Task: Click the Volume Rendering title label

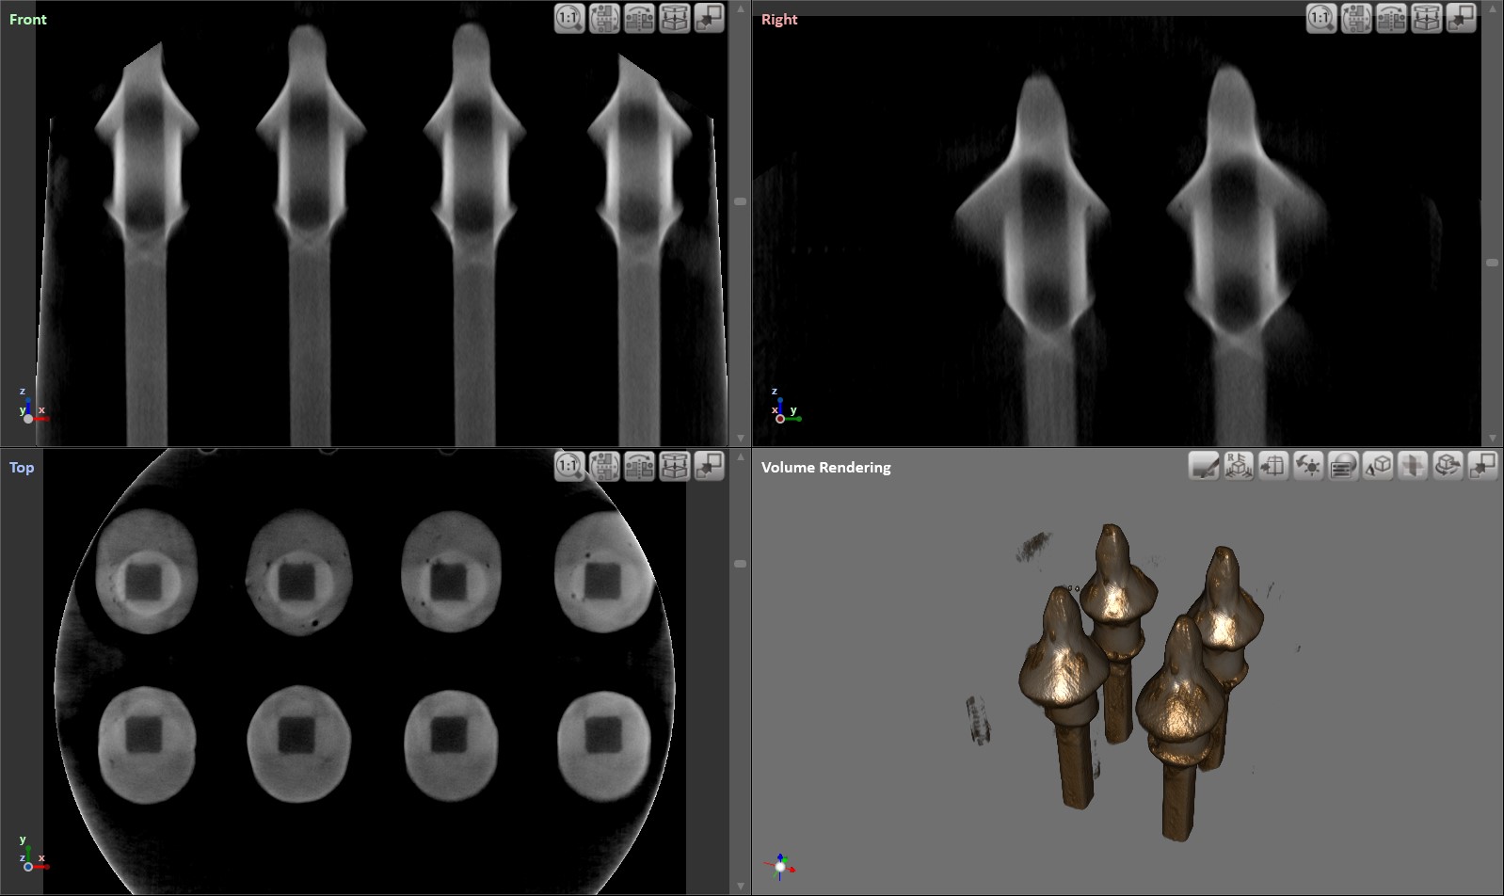Action: (x=826, y=467)
